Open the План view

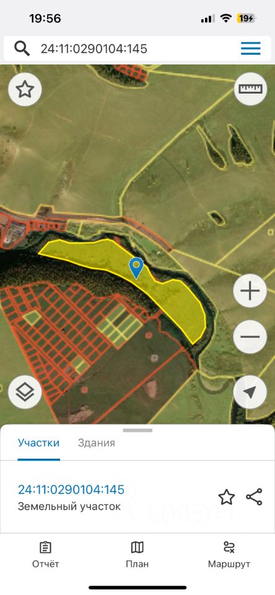(x=137, y=555)
